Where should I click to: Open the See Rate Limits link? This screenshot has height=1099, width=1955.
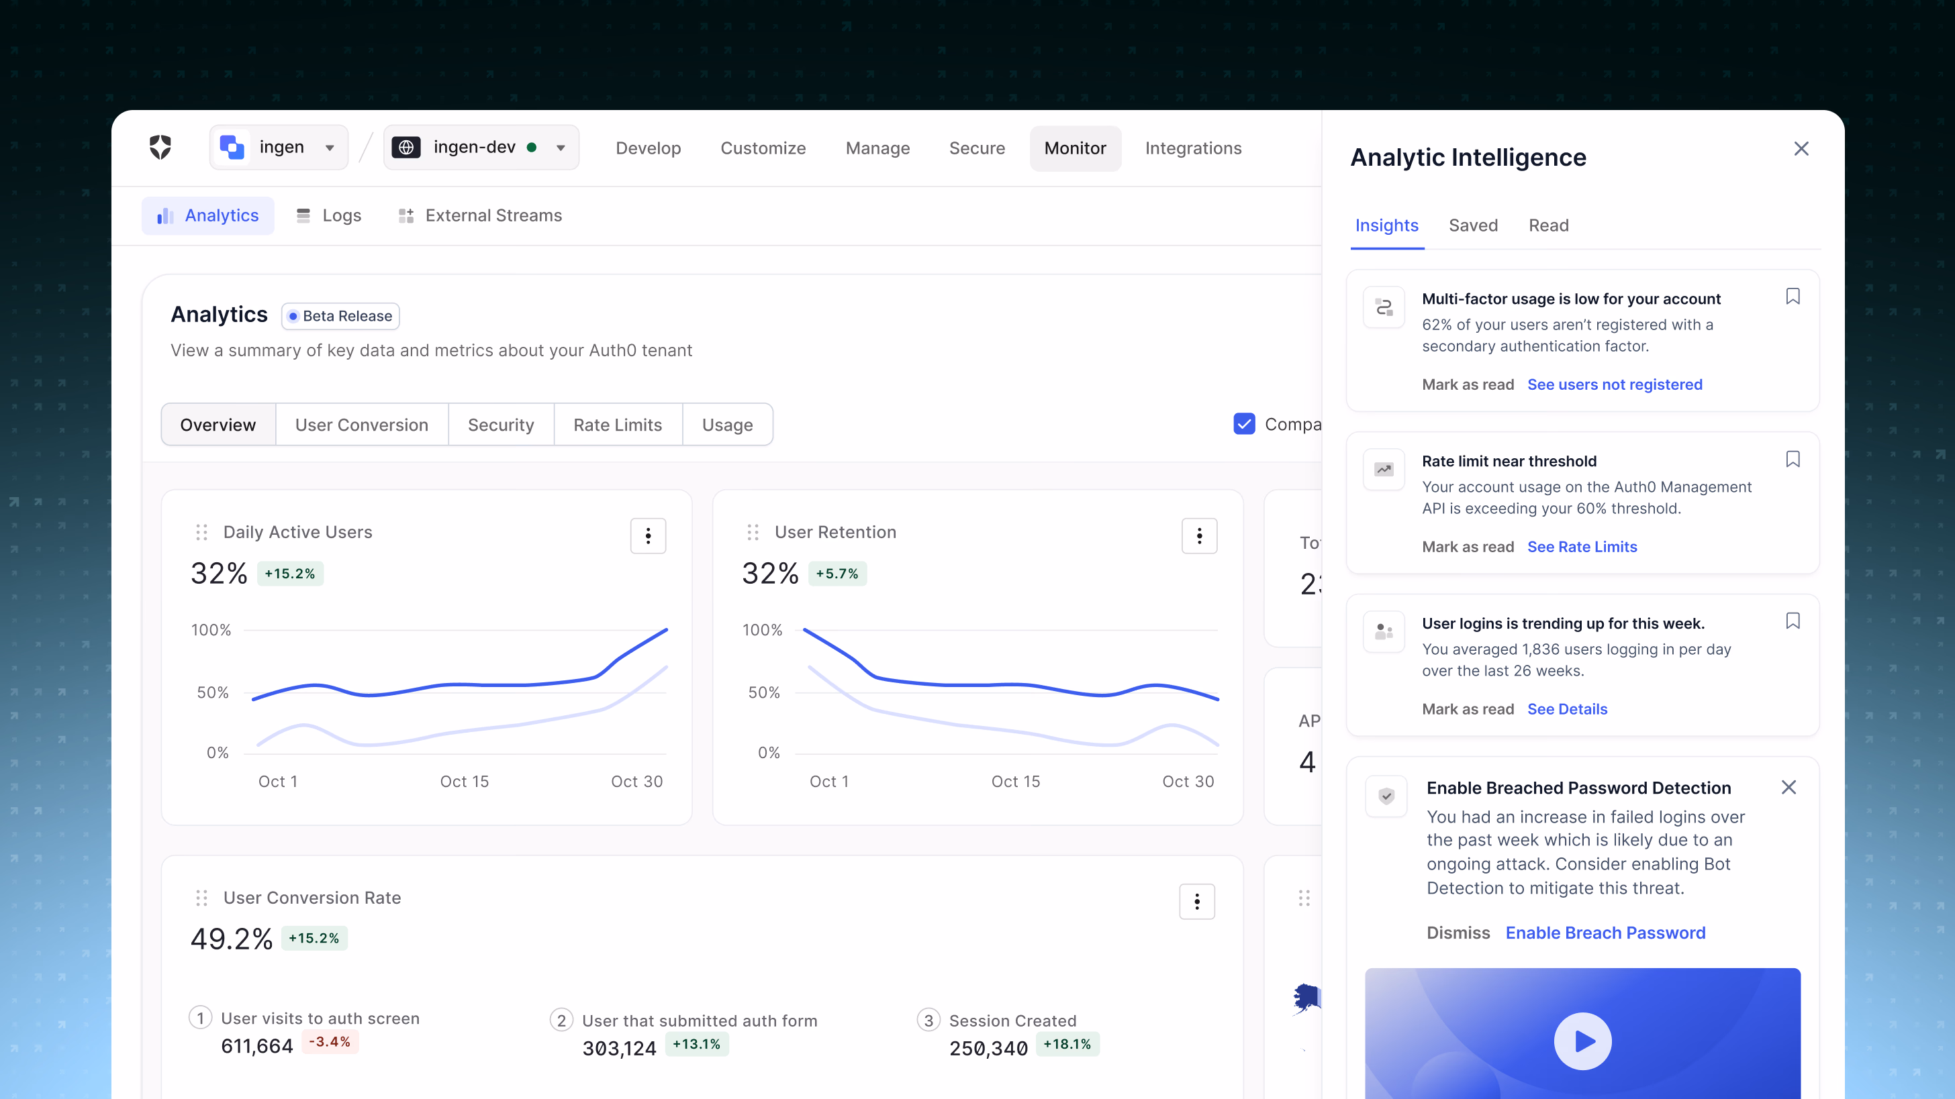[x=1582, y=547]
